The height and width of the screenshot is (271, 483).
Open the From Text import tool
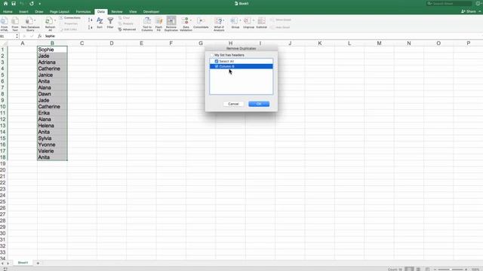click(x=15, y=24)
